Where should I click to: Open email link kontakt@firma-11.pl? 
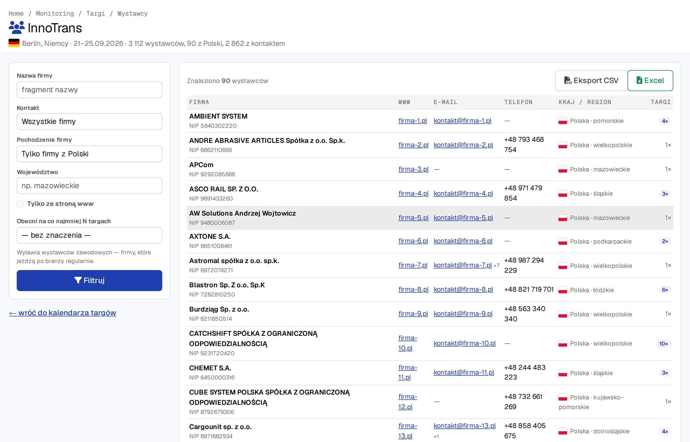464,372
